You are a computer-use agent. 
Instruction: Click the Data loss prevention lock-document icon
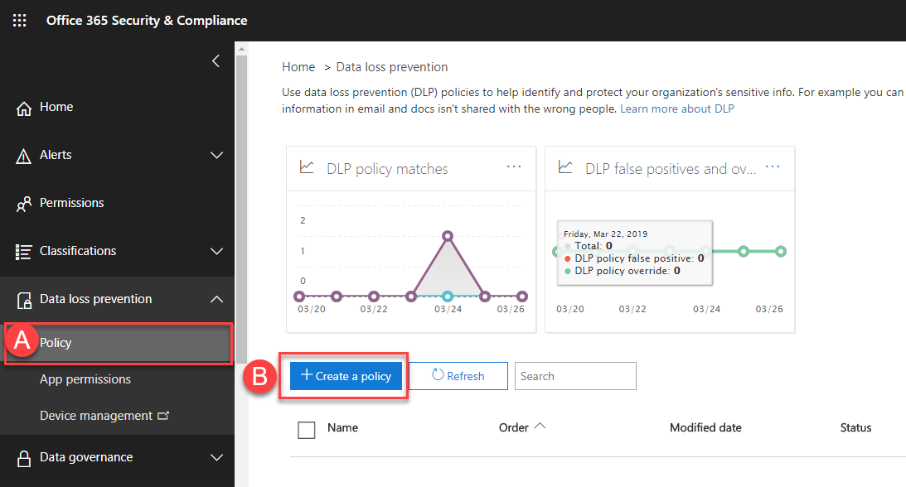pos(24,300)
